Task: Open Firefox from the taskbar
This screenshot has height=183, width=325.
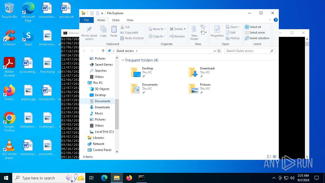Action: 129,178
